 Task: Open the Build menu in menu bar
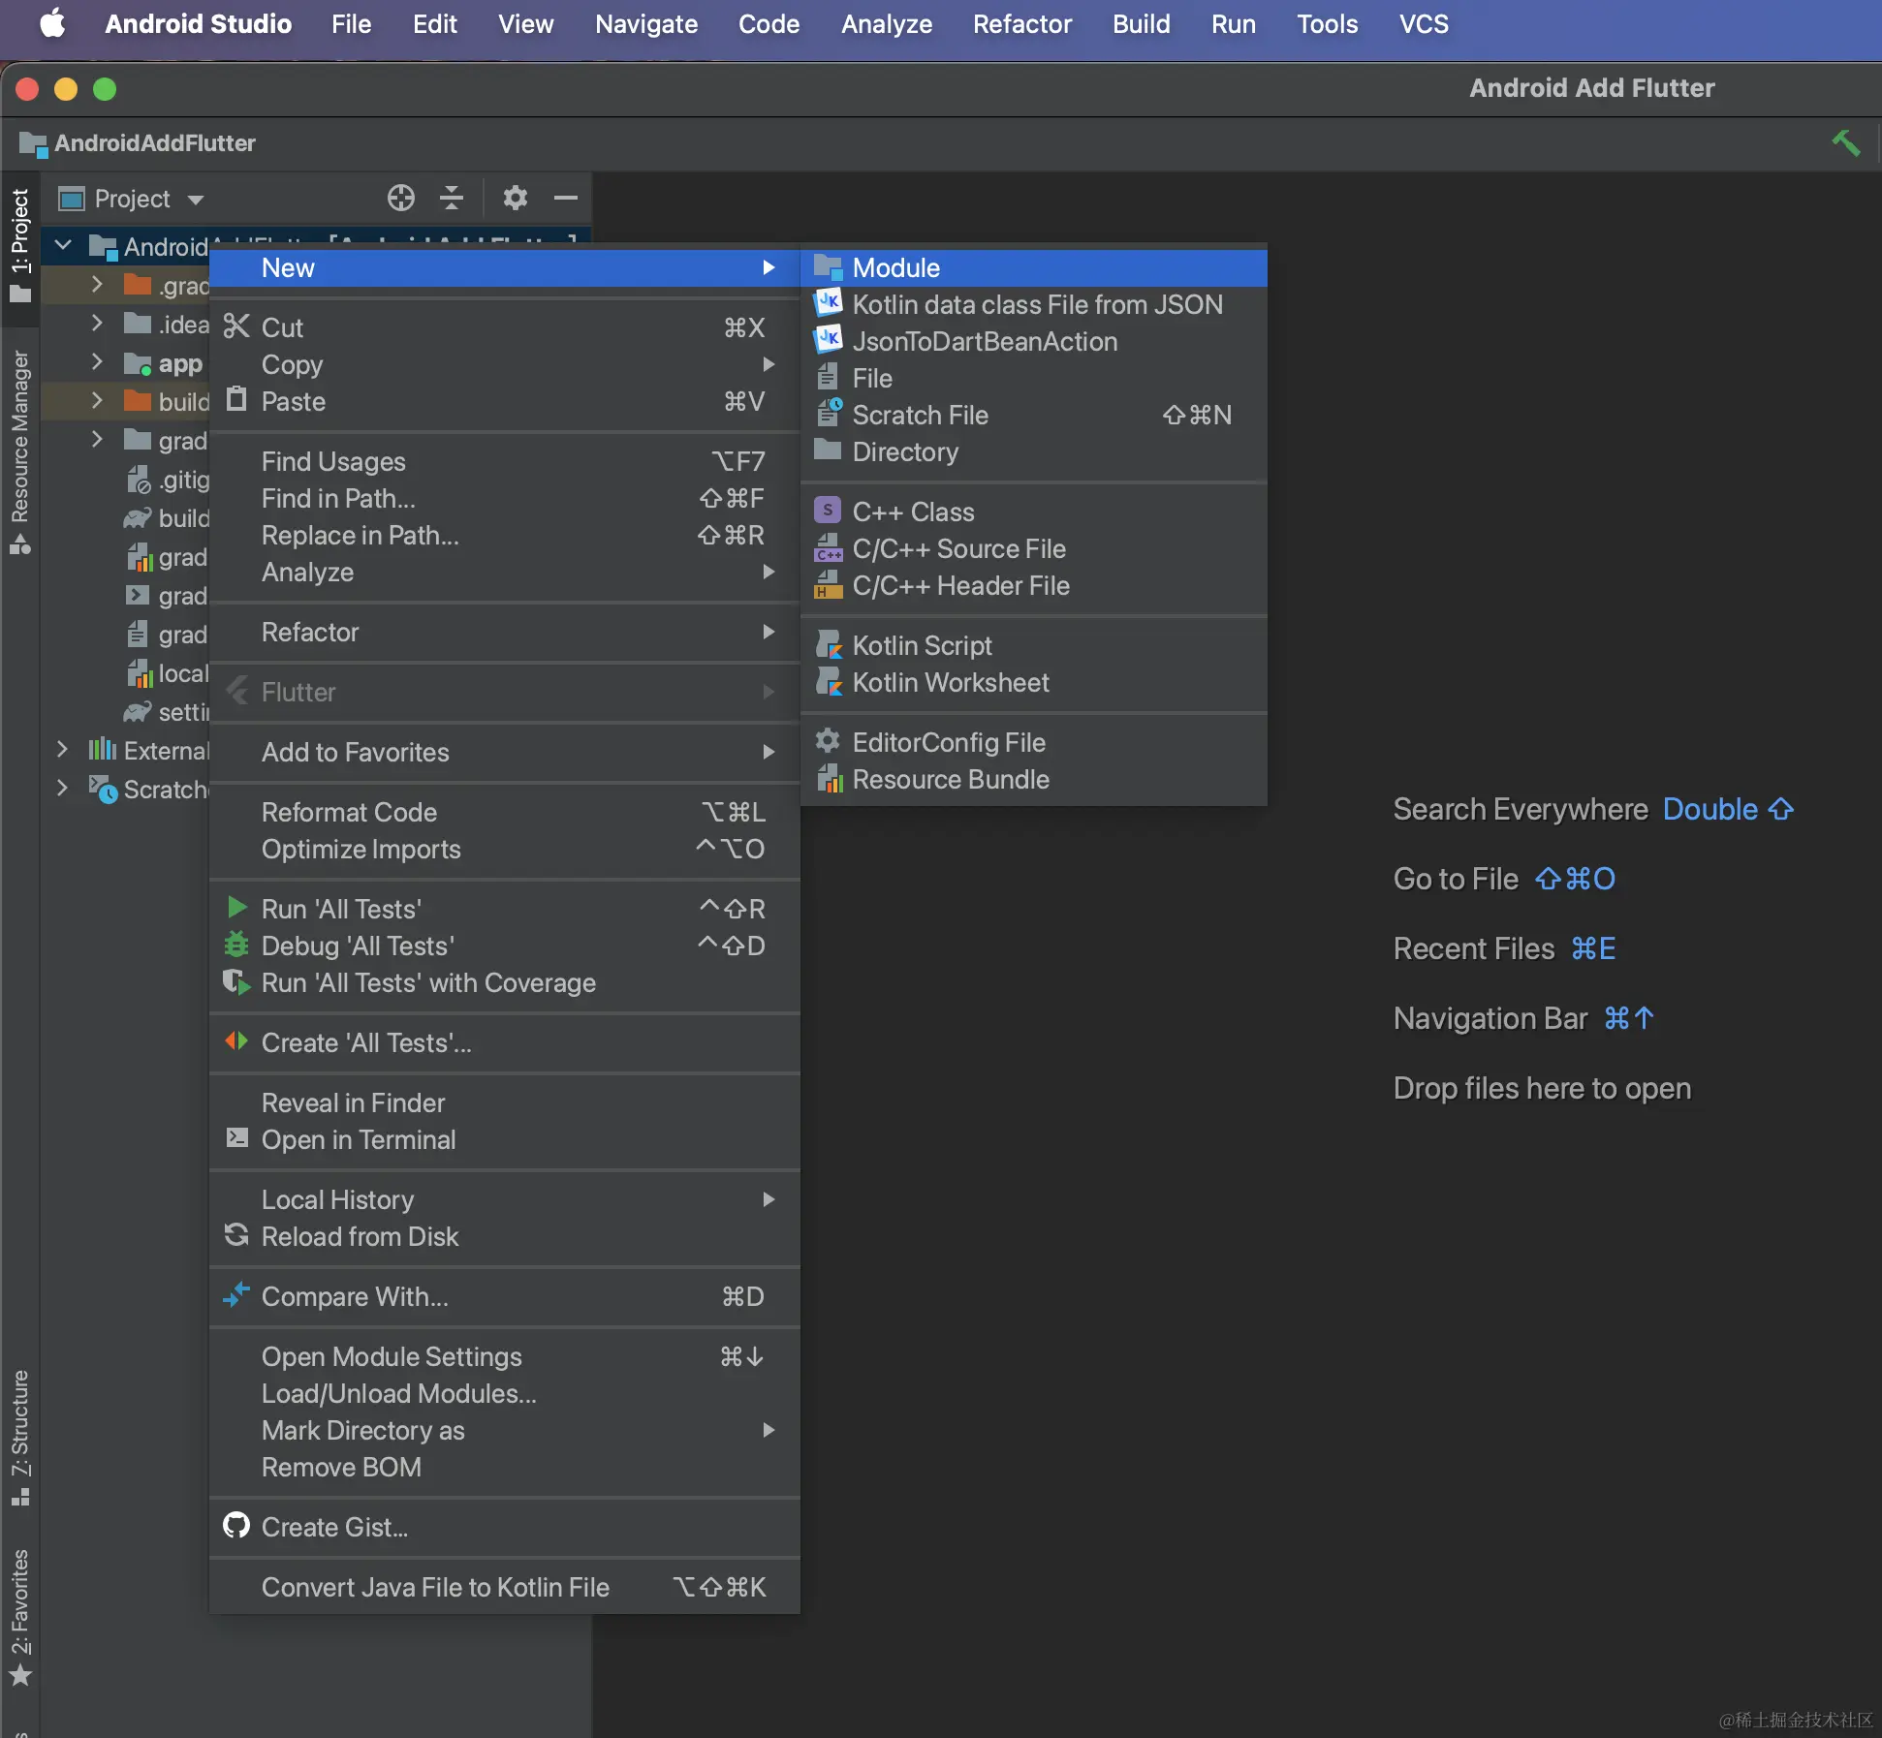[1141, 24]
